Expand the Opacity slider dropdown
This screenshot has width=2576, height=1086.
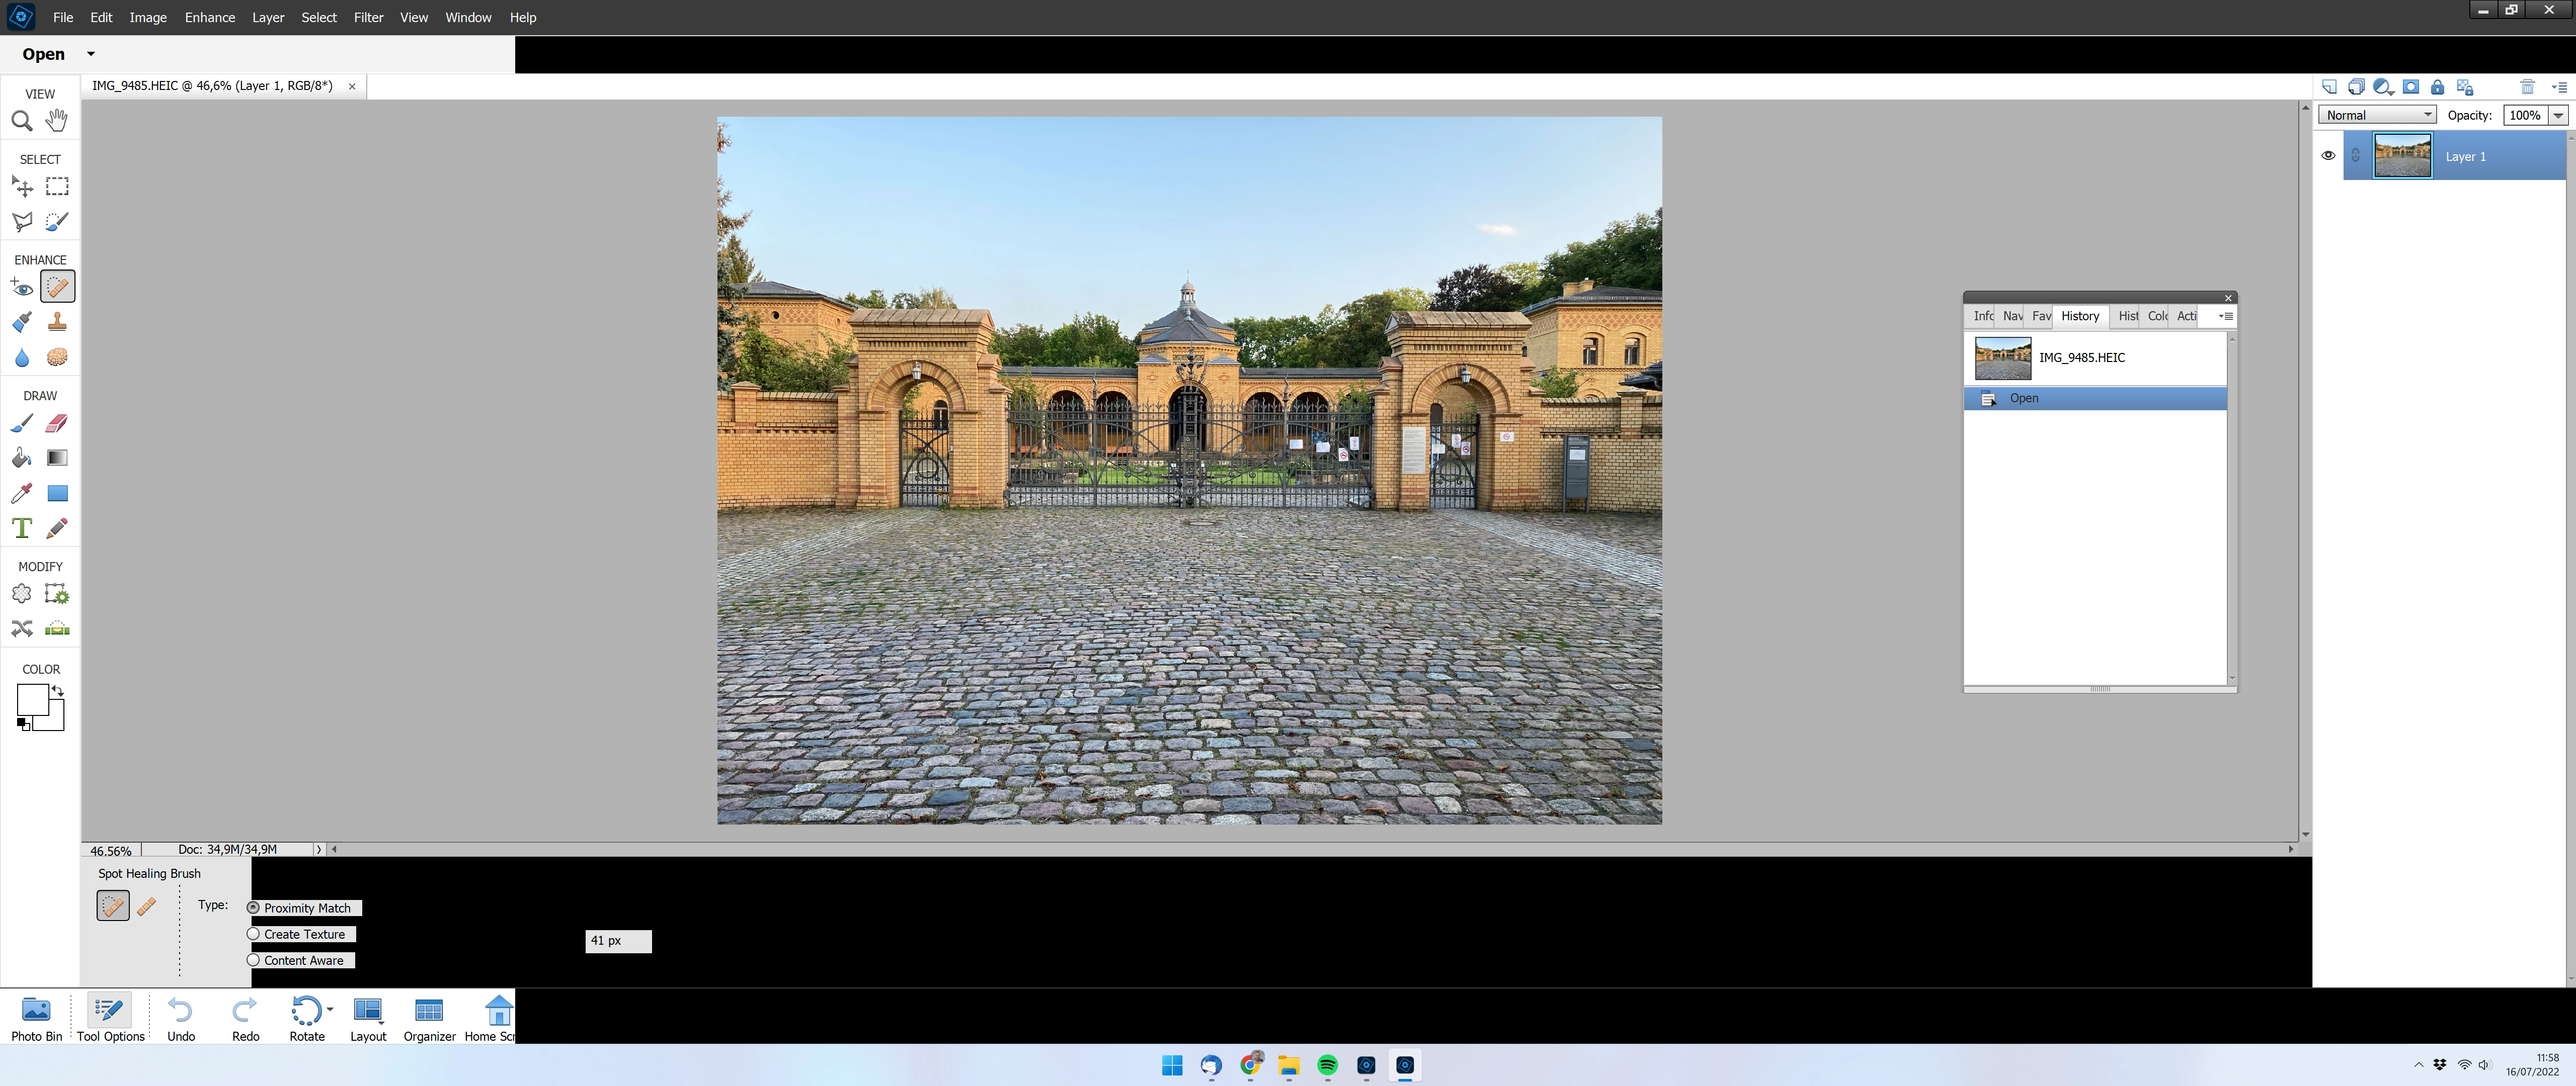(x=2558, y=115)
